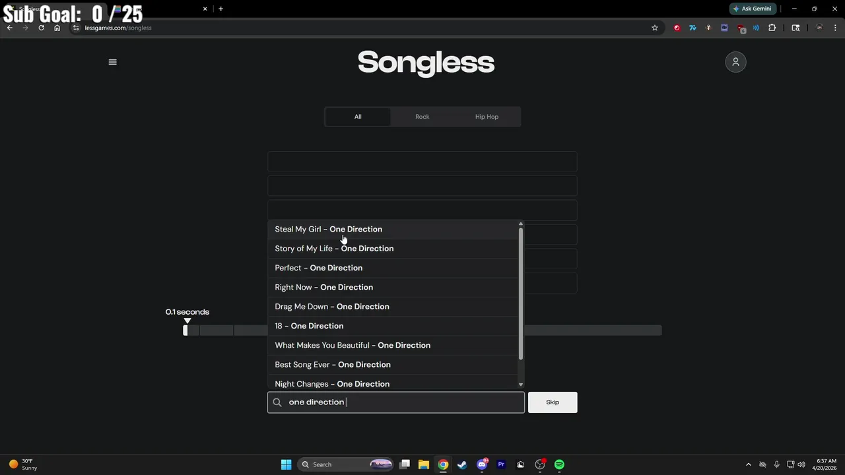The image size is (845, 475).
Task: Open the Songless hamburger menu
Action: point(112,62)
